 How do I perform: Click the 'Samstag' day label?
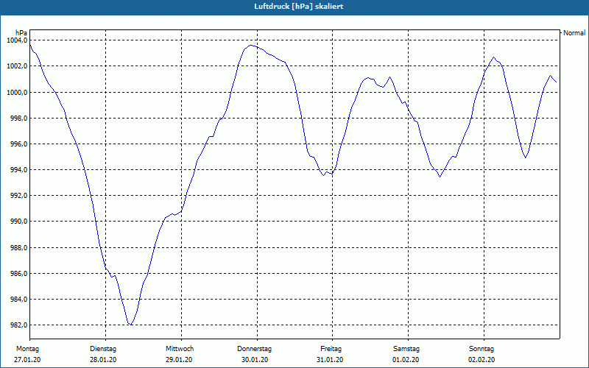pyautogui.click(x=406, y=349)
